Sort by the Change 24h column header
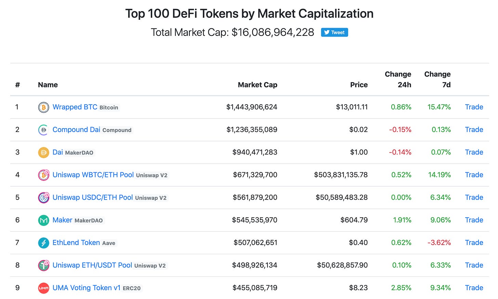The image size is (498, 299). 398,79
